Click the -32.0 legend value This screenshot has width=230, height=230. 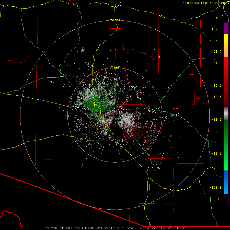tap(216, 131)
